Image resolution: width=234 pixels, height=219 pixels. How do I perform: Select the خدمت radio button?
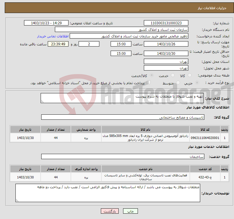173,75
